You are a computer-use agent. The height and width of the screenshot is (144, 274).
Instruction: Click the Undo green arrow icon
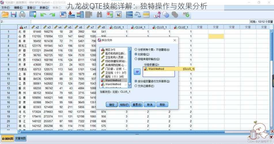click(43, 15)
